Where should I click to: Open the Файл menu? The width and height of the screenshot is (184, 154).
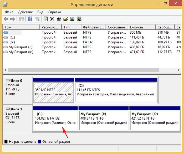(9, 12)
